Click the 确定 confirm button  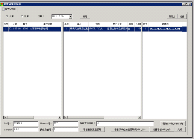click(85, 17)
